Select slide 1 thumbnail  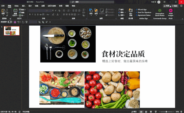[12, 31]
